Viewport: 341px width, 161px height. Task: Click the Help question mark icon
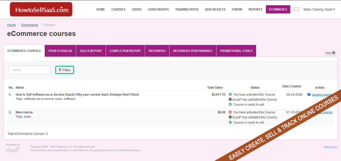coord(334,53)
